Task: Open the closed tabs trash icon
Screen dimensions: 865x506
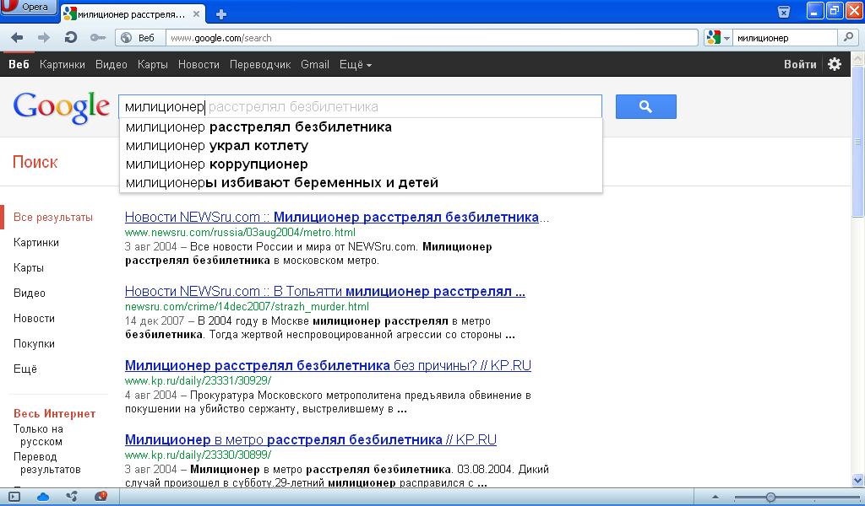Action: 784,12
